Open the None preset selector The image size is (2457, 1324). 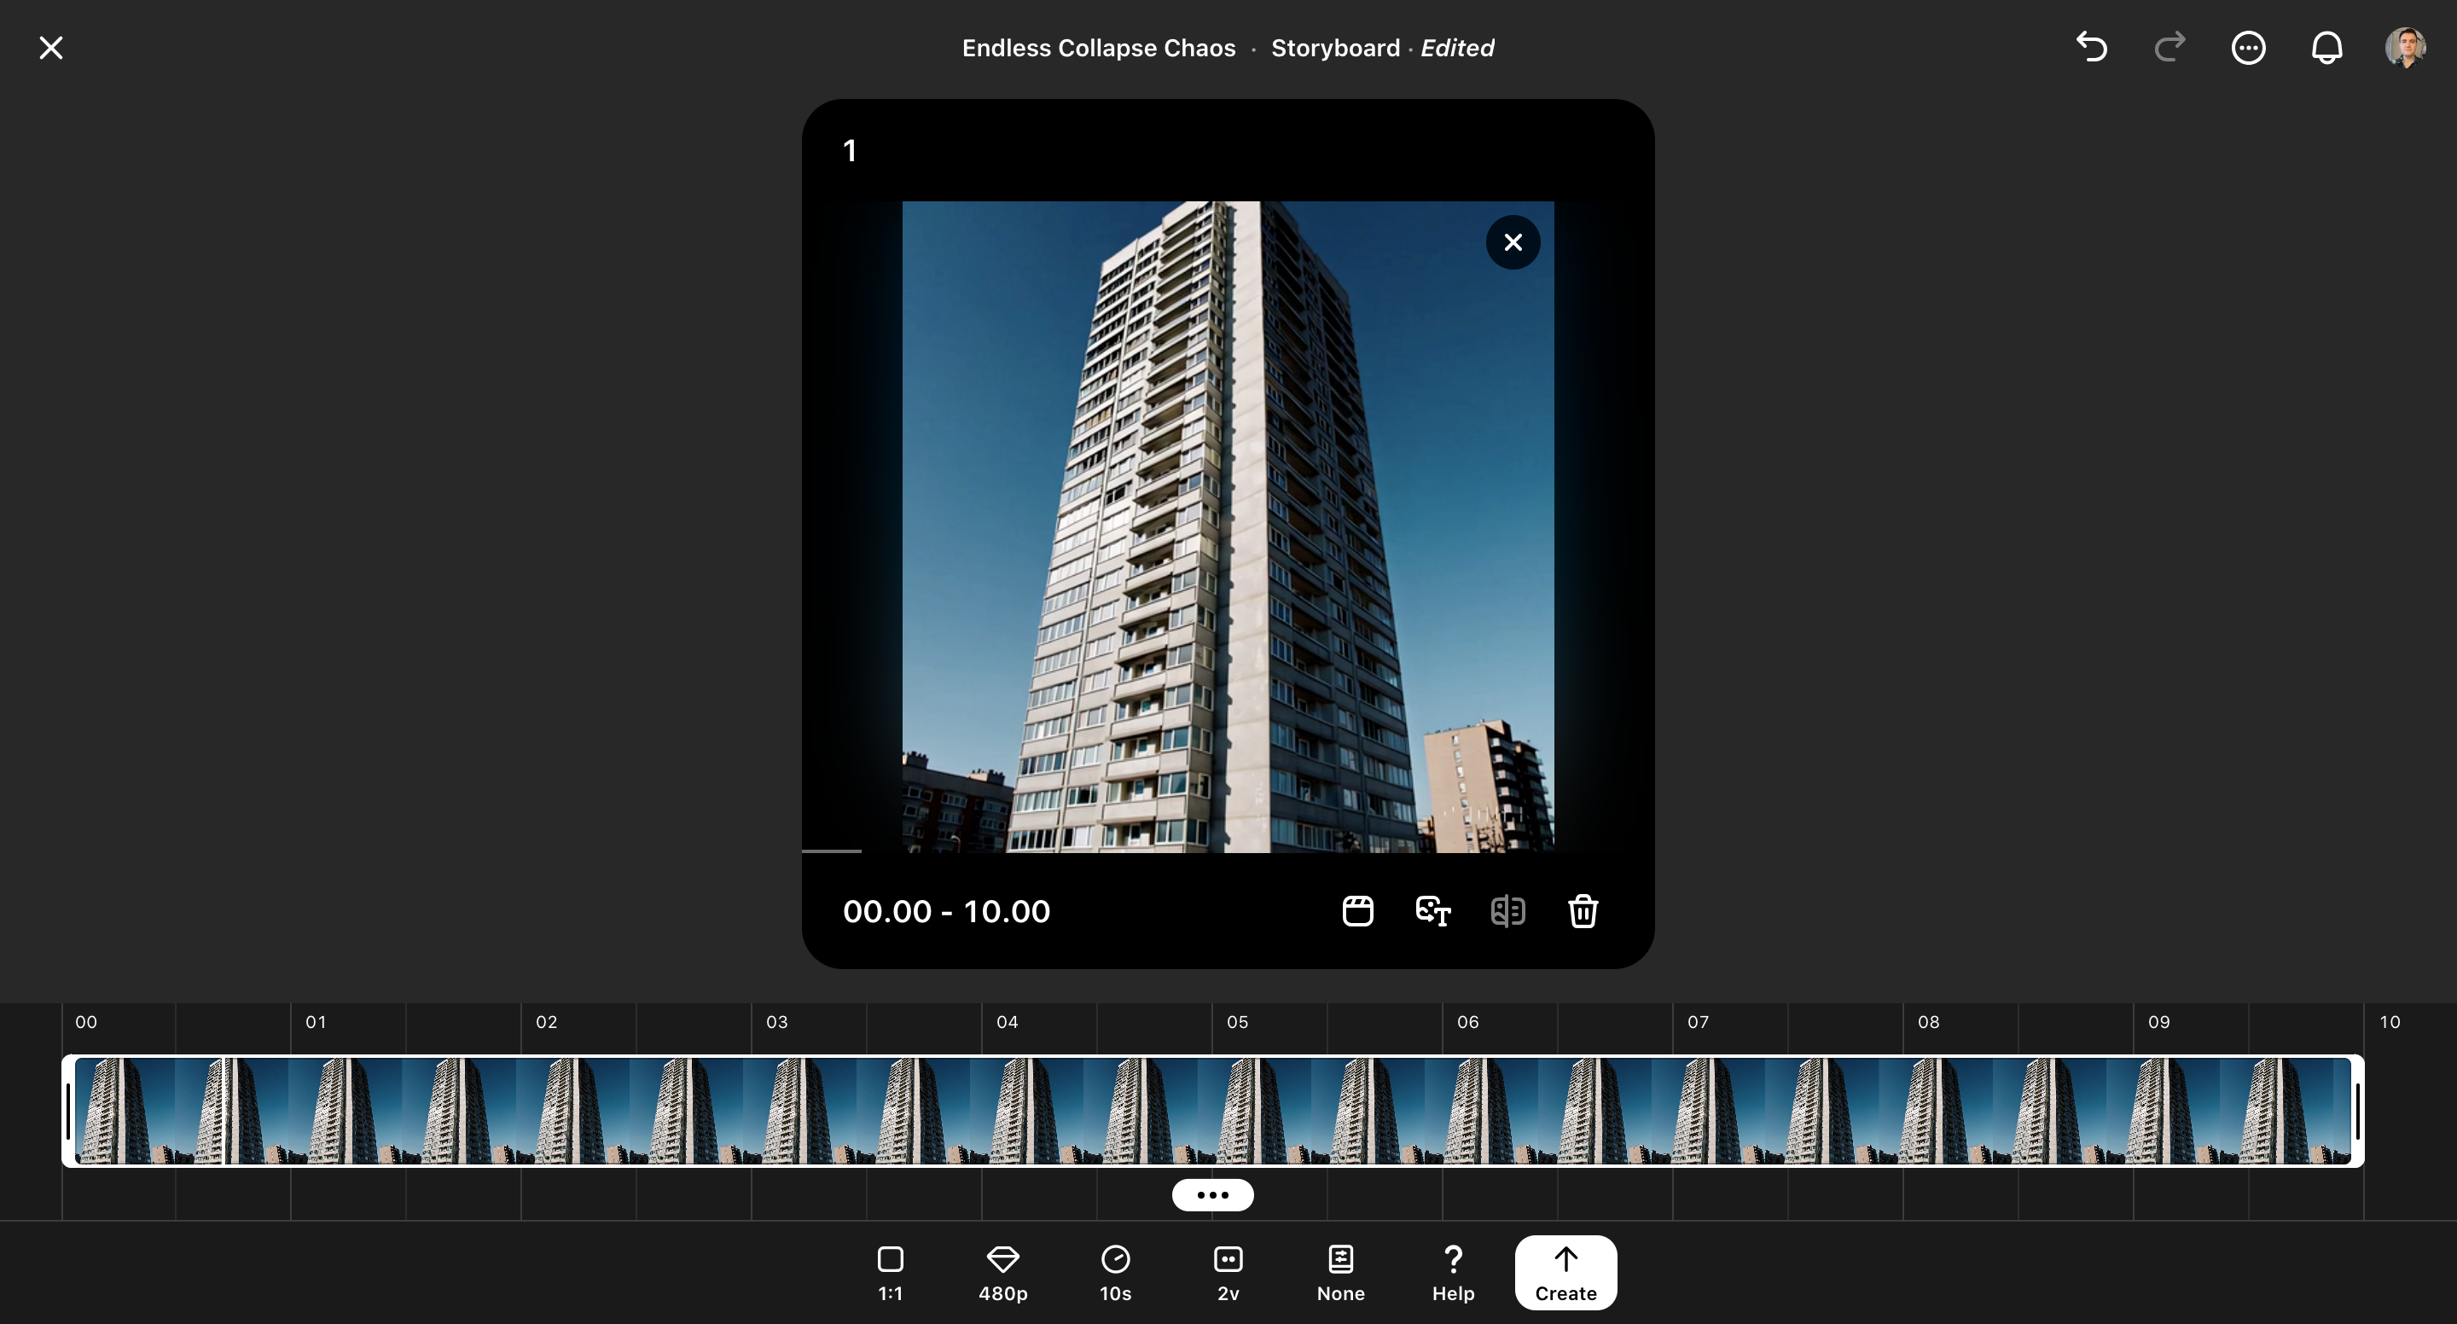[x=1340, y=1274]
